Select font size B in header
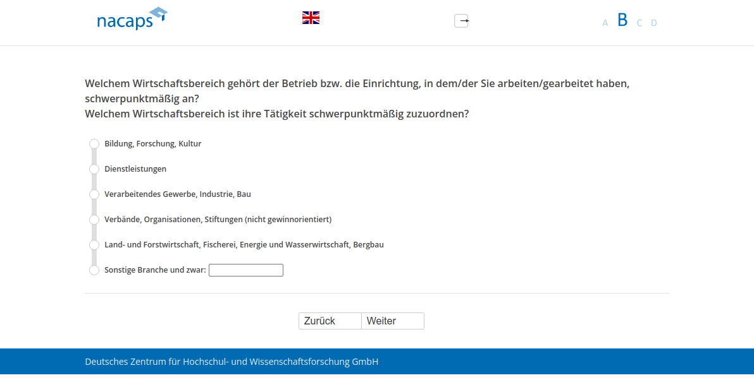This screenshot has width=754, height=380. (x=622, y=20)
